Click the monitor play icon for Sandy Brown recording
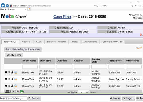 point(6,79)
